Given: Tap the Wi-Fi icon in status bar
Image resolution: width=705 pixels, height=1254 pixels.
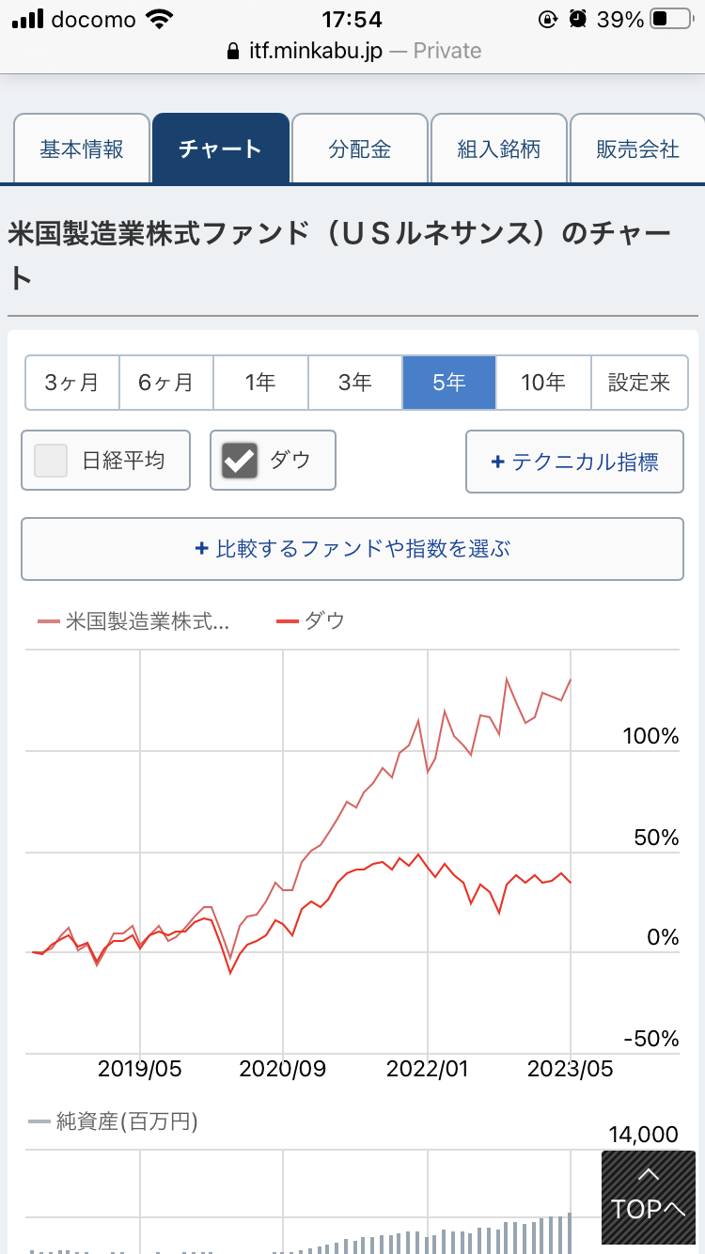Looking at the screenshot, I should point(161,19).
